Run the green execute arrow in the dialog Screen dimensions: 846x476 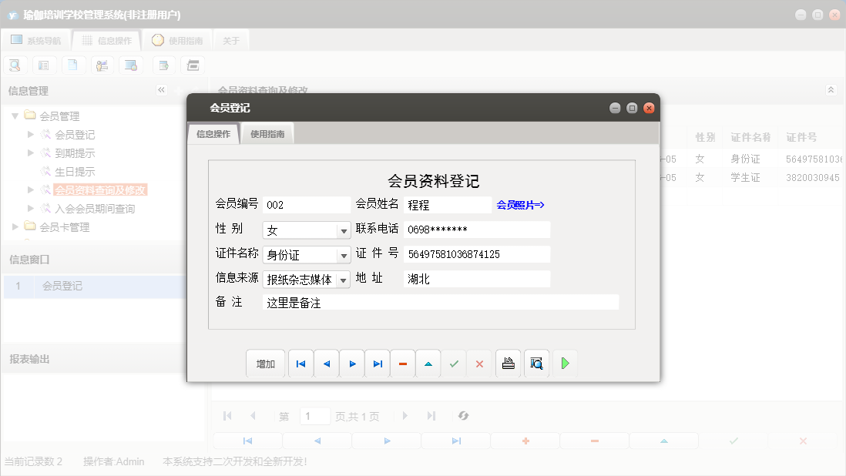click(565, 363)
